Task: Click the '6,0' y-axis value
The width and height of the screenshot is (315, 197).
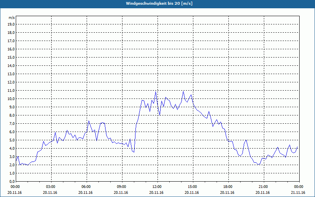Action: [x=12, y=132]
